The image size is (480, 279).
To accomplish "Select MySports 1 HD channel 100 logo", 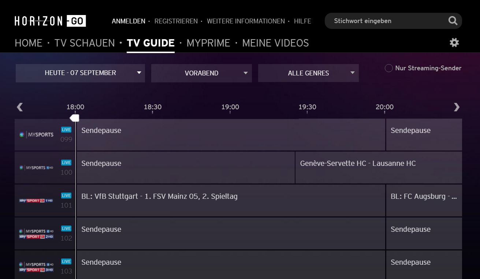I will click(37, 168).
